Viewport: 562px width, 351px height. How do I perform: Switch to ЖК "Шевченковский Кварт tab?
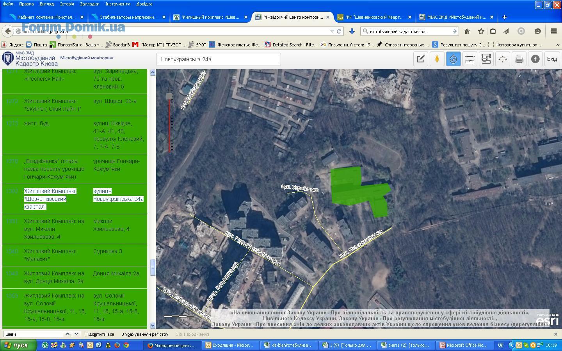tap(374, 17)
